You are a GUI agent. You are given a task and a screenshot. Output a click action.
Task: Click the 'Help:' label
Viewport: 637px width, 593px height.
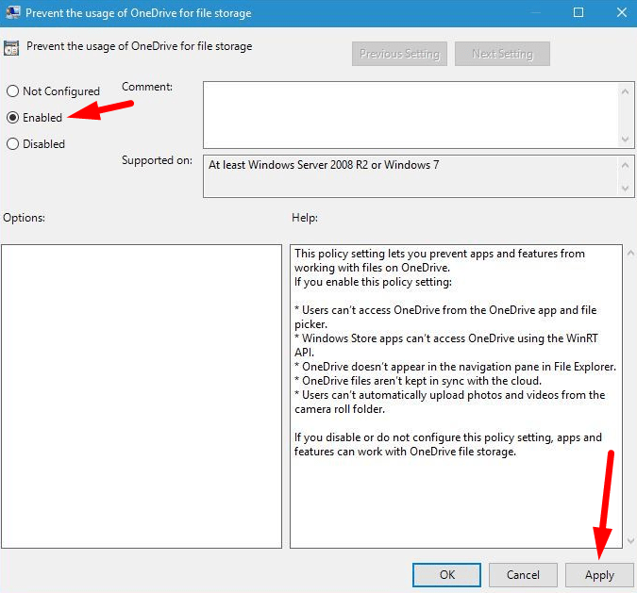pos(305,218)
